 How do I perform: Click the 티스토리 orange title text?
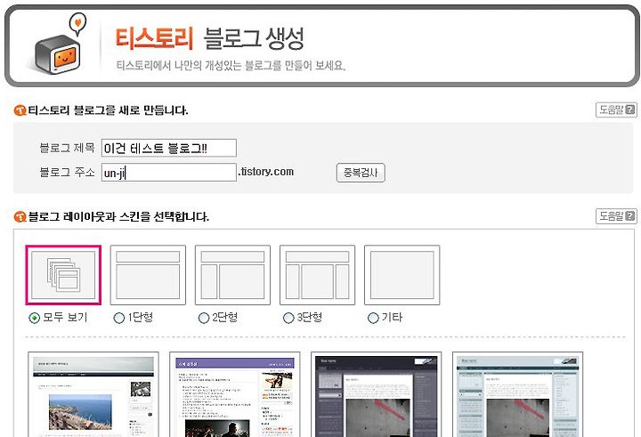(x=154, y=38)
